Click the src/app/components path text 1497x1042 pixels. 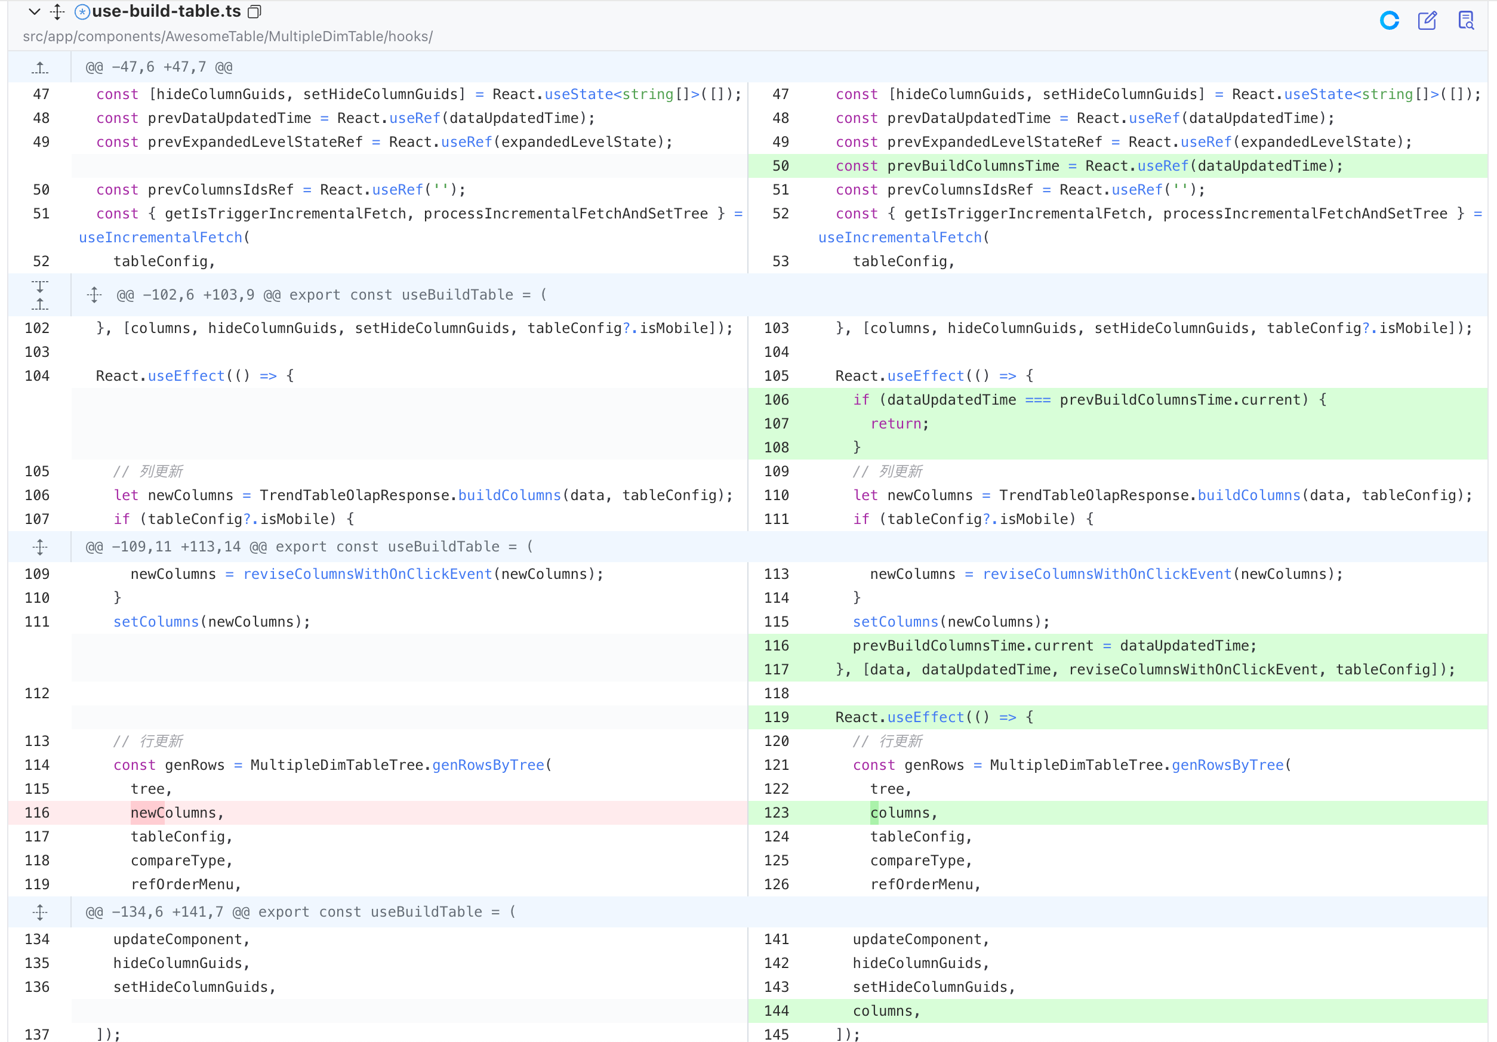pos(227,36)
